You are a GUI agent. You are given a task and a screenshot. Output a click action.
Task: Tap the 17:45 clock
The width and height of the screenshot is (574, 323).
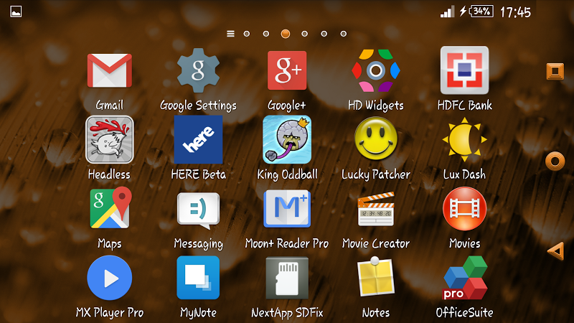pyautogui.click(x=515, y=12)
